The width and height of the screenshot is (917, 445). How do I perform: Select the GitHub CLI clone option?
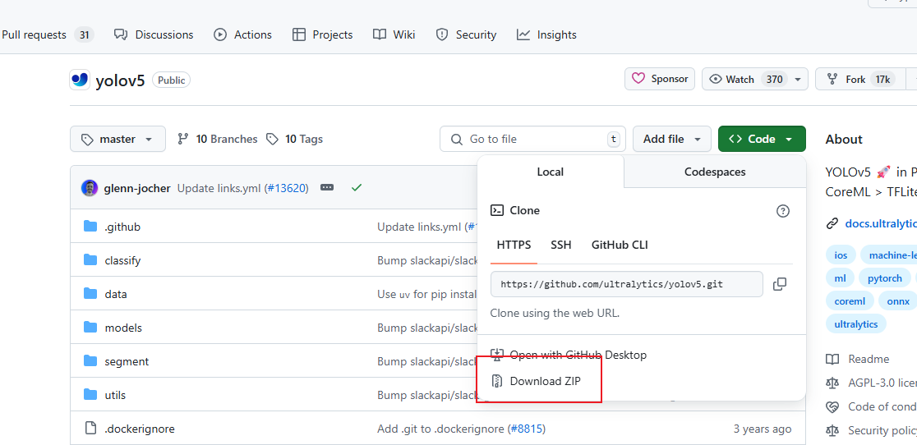pos(620,245)
